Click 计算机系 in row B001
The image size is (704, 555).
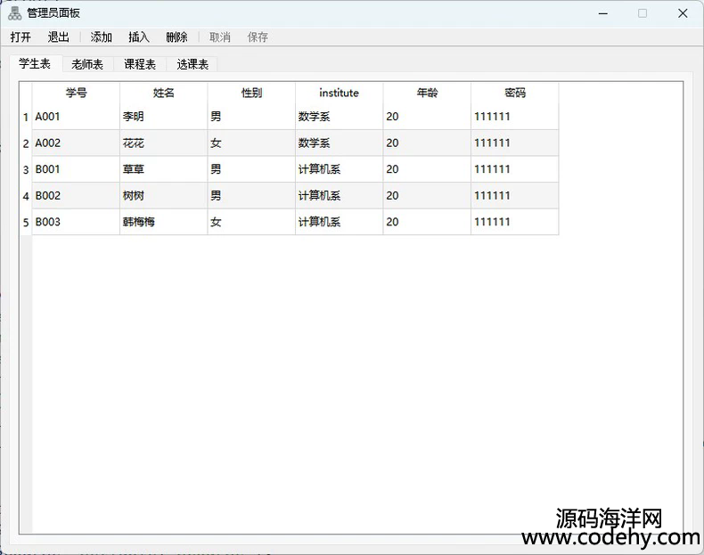(339, 169)
